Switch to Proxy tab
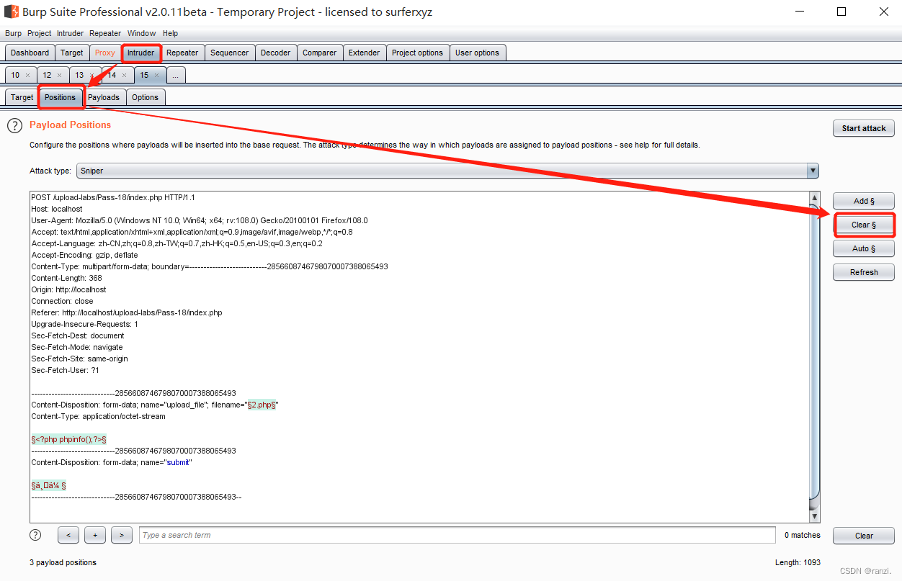The width and height of the screenshot is (902, 581). (x=105, y=53)
